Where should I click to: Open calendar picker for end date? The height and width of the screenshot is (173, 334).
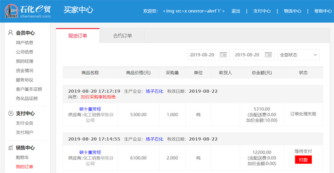tap(268, 55)
